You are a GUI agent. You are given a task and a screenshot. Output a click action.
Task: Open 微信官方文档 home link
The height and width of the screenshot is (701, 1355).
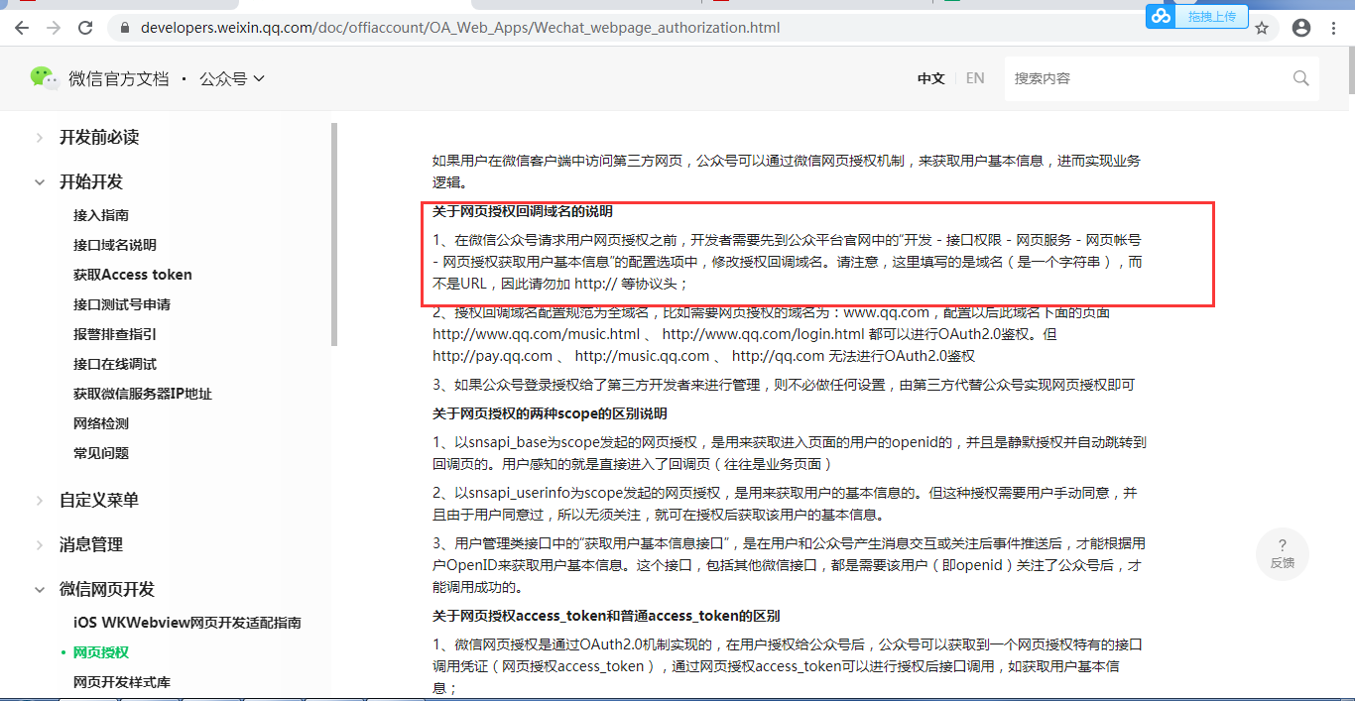pyautogui.click(x=118, y=78)
